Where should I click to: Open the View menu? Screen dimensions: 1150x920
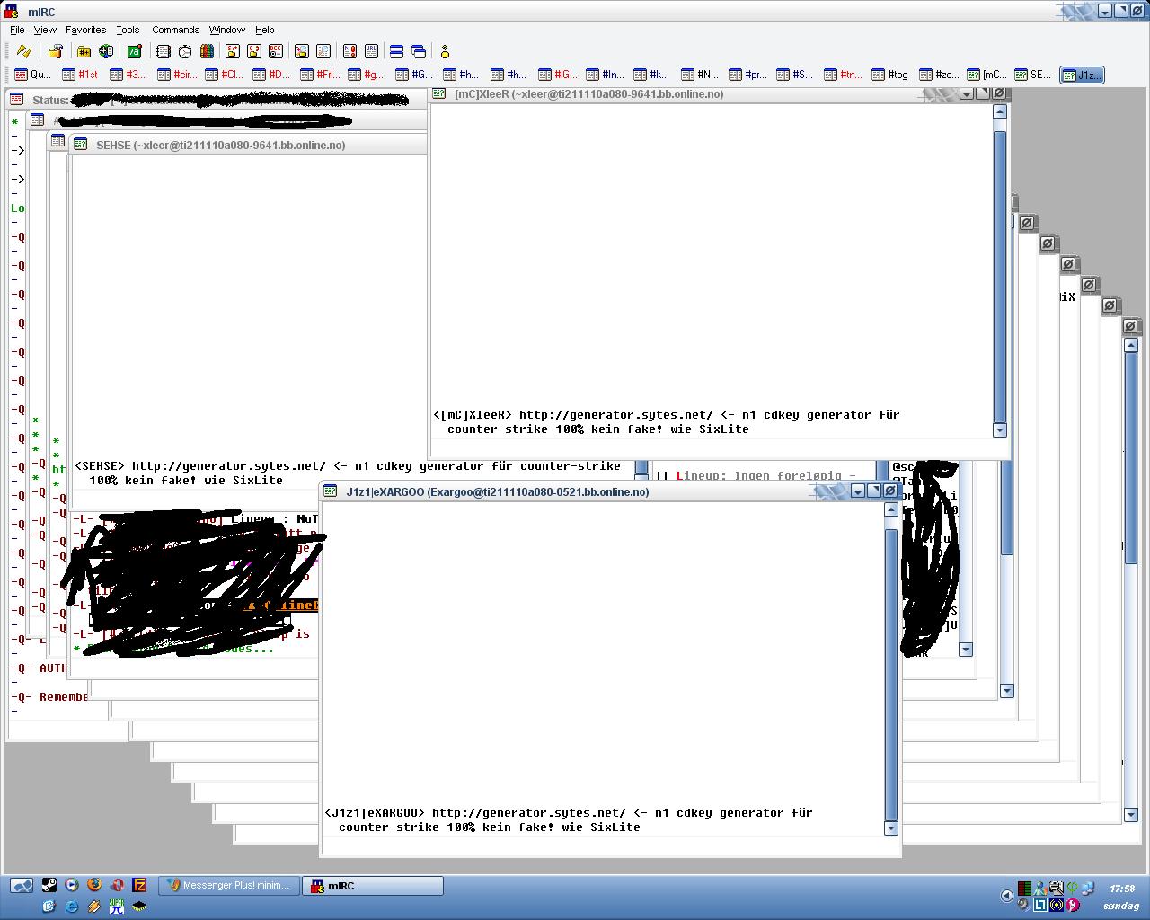click(x=45, y=30)
